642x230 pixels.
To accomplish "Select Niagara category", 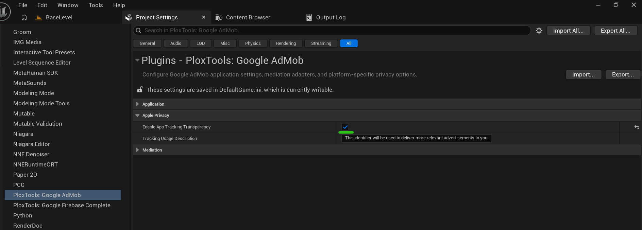I will (x=23, y=134).
